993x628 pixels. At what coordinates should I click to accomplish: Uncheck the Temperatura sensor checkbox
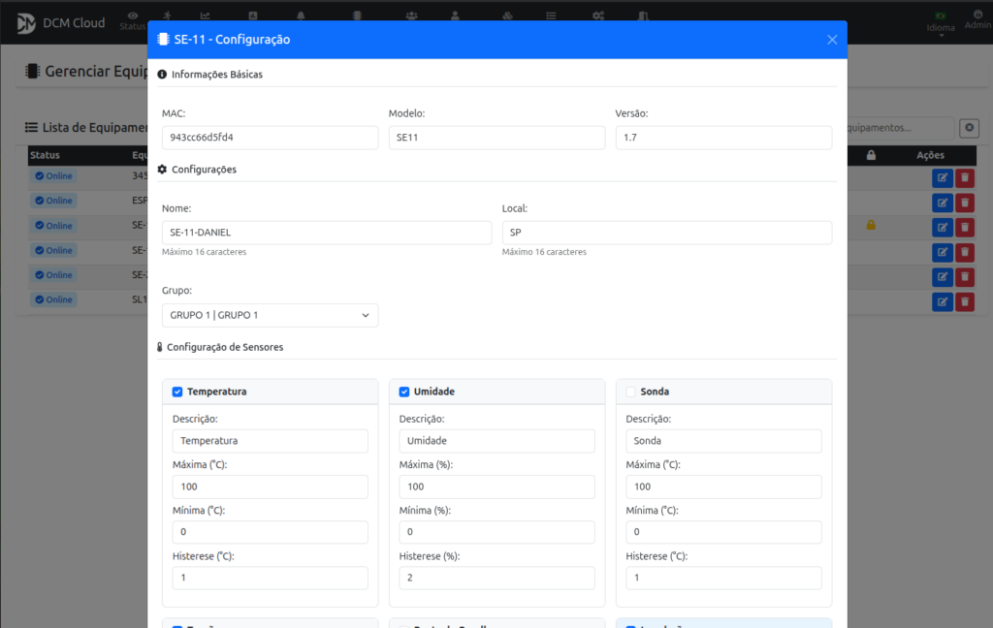point(177,392)
